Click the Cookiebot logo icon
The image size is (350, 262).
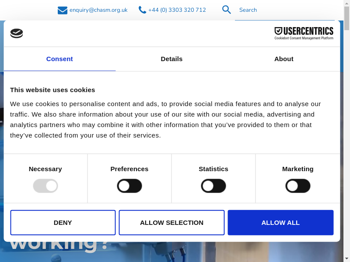[x=17, y=33]
